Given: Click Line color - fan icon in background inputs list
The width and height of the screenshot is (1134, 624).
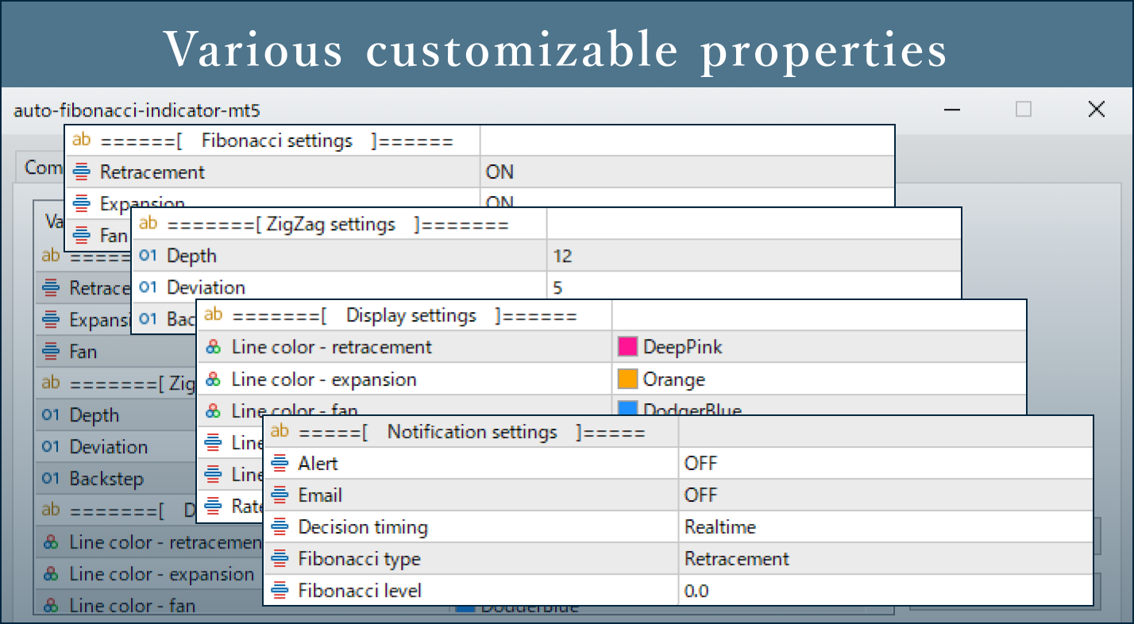Looking at the screenshot, I should 51,605.
